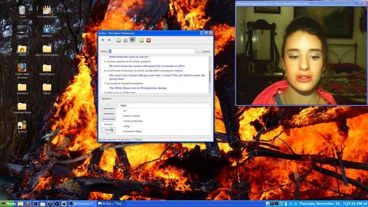Select the Domain tab
This screenshot has height=207, width=368.
(109, 124)
